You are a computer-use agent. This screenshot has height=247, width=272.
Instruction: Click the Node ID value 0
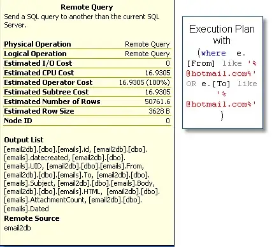pos(168,121)
